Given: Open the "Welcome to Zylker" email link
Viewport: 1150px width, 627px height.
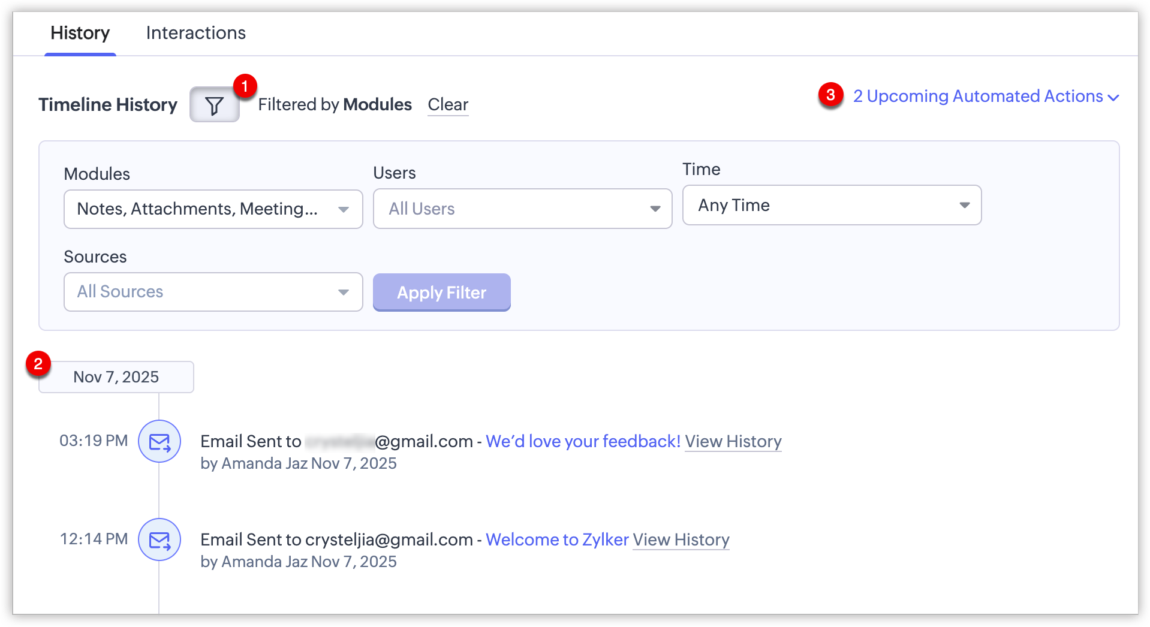Looking at the screenshot, I should tap(557, 540).
